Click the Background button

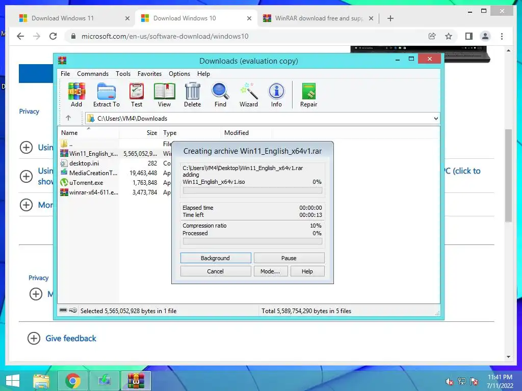coord(216,258)
